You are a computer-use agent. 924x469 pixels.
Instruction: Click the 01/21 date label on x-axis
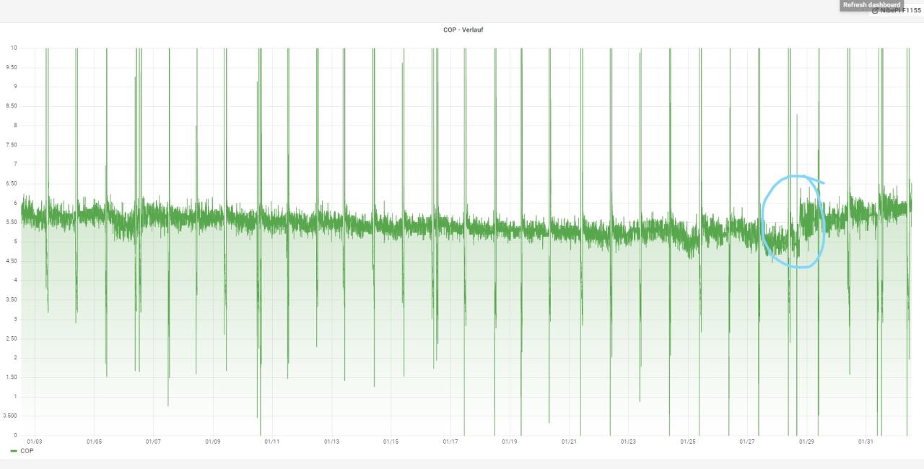tap(569, 441)
